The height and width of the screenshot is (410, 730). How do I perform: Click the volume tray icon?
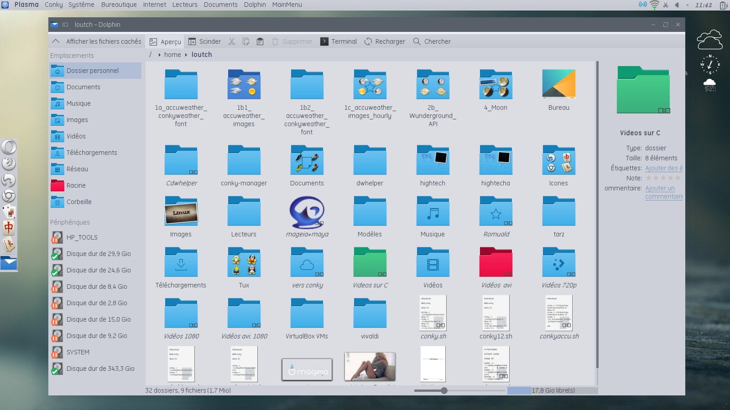click(x=677, y=5)
